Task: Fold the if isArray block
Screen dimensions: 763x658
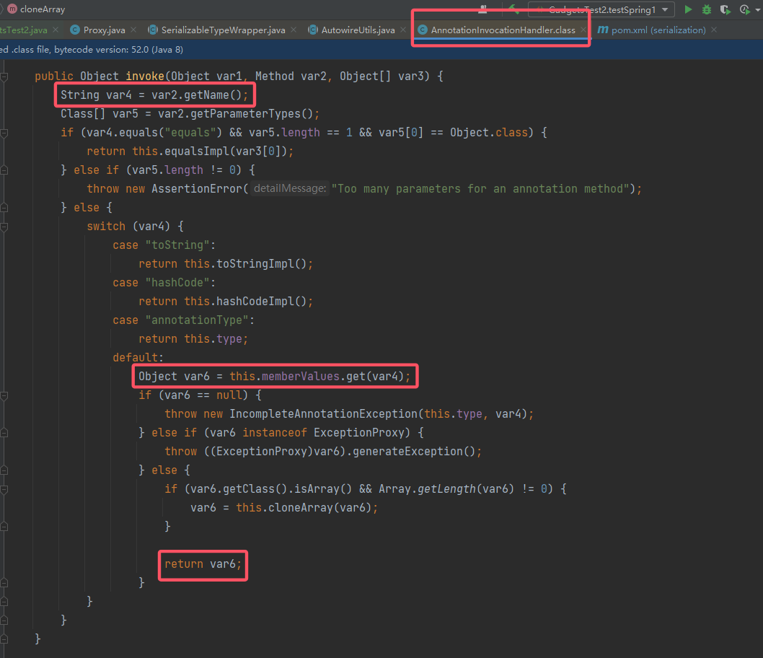Action: (x=4, y=490)
